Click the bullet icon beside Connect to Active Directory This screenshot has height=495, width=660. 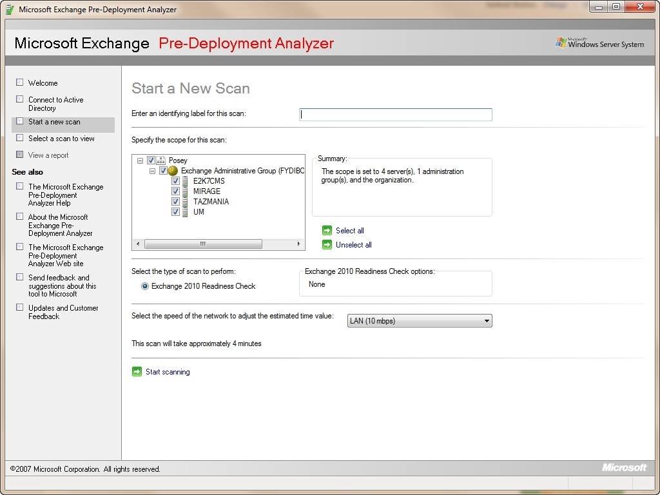pos(20,99)
